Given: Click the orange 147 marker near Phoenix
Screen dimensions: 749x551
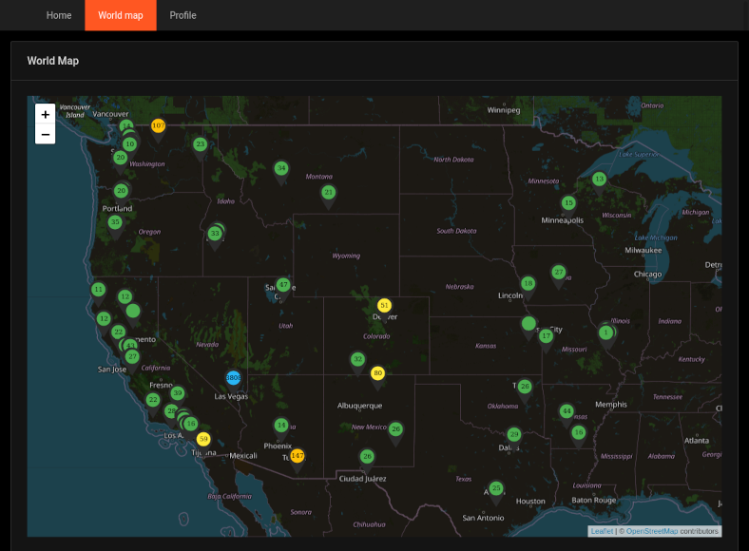Looking at the screenshot, I should (x=298, y=455).
